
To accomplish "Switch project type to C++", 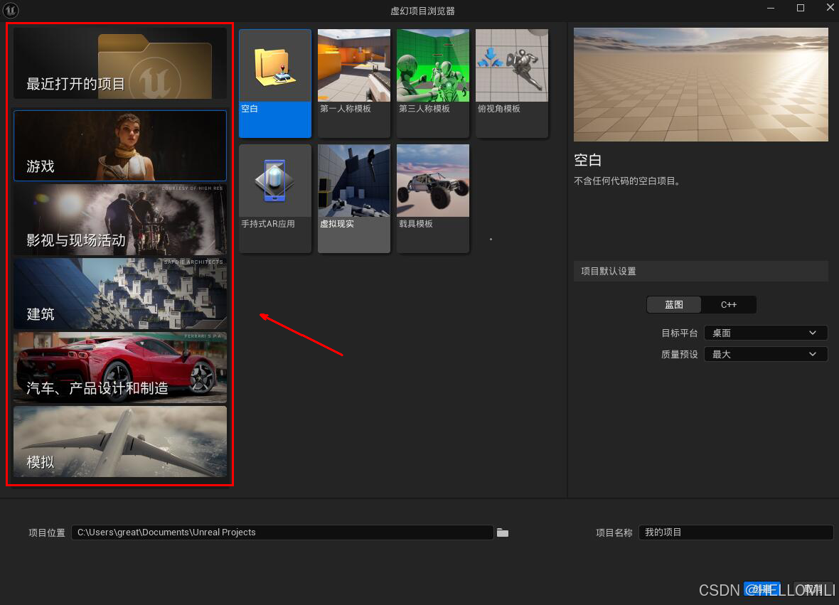I will point(729,304).
